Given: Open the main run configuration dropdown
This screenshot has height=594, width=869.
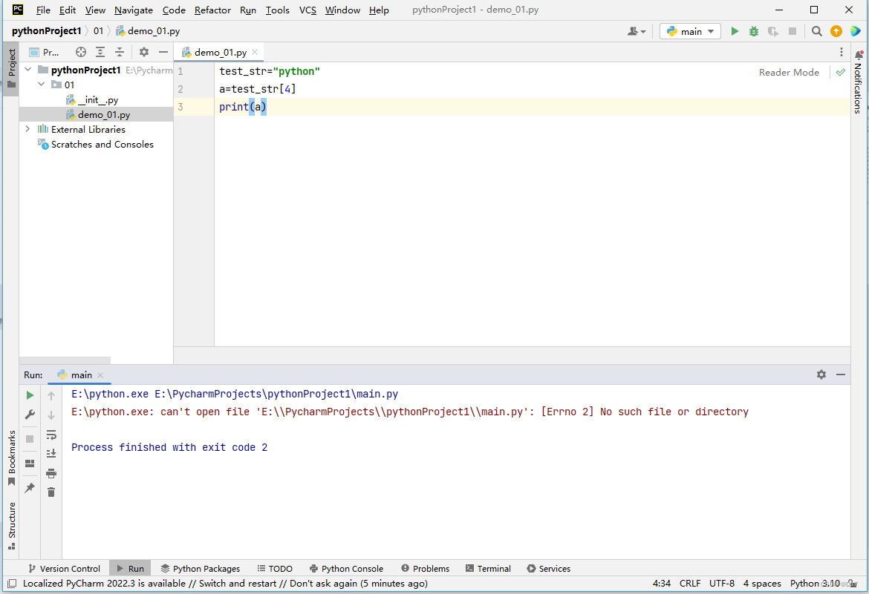Looking at the screenshot, I should pyautogui.click(x=689, y=31).
